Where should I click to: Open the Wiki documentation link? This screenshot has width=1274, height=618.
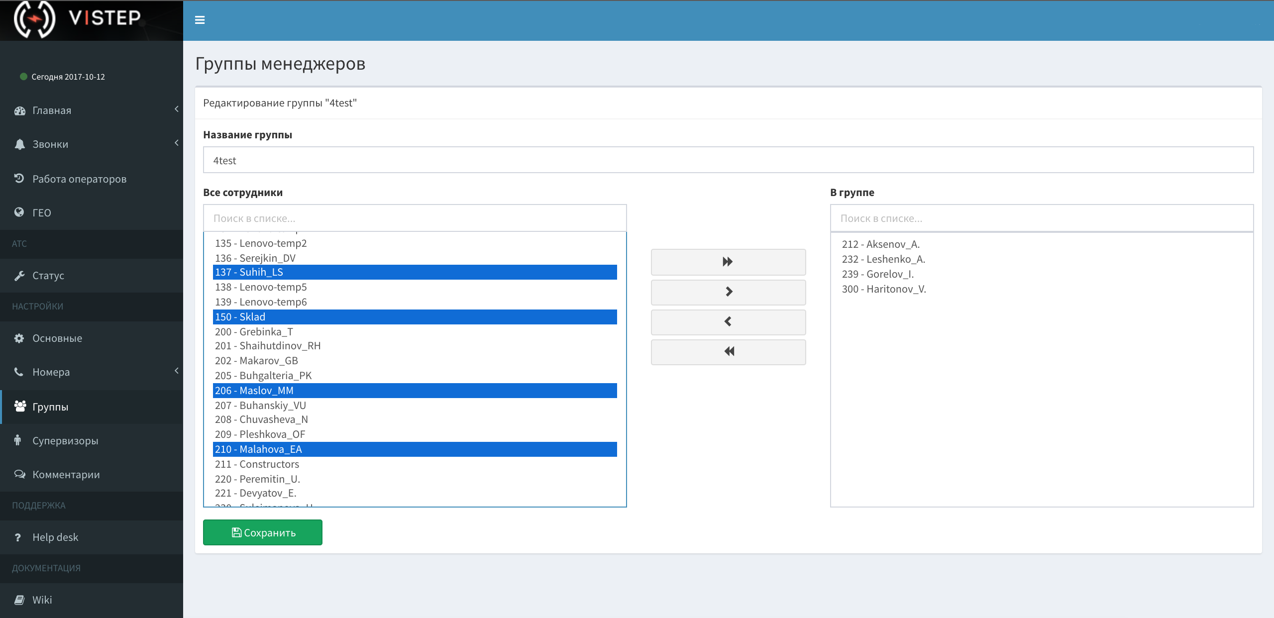pyautogui.click(x=42, y=600)
